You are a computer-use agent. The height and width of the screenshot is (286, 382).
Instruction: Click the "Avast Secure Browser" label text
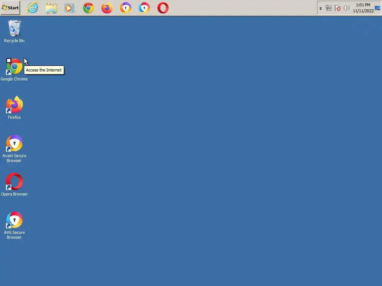(x=14, y=158)
